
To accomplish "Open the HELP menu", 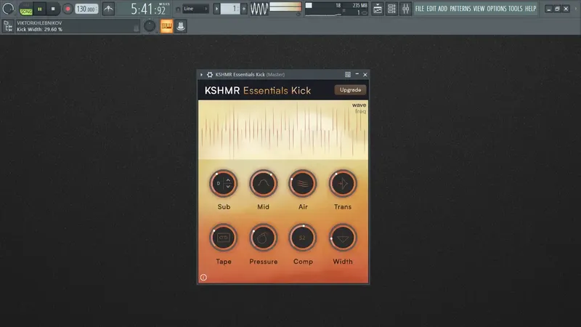I will pyautogui.click(x=530, y=8).
